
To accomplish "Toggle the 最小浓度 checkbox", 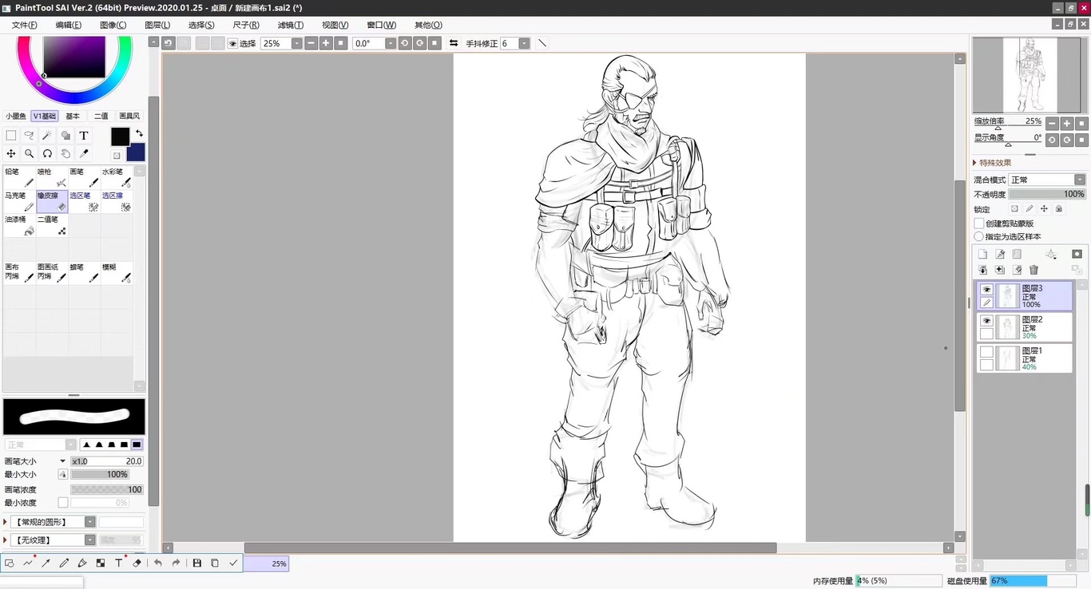I will click(x=63, y=503).
